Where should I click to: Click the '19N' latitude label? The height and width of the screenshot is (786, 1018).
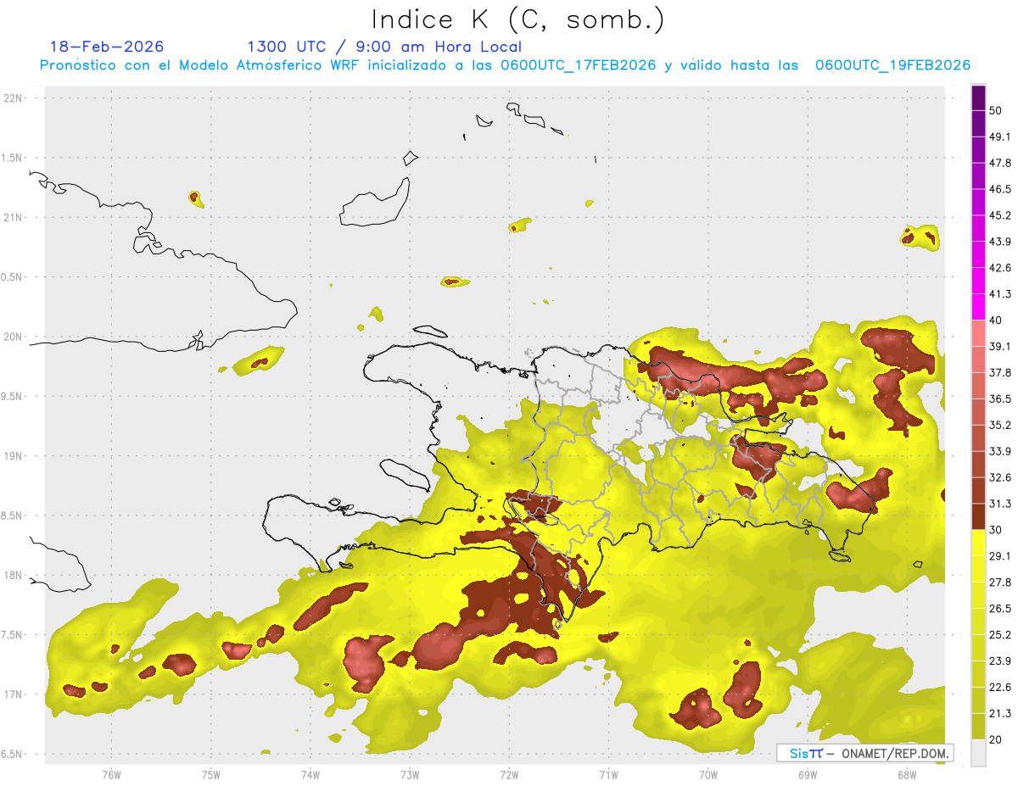14,455
